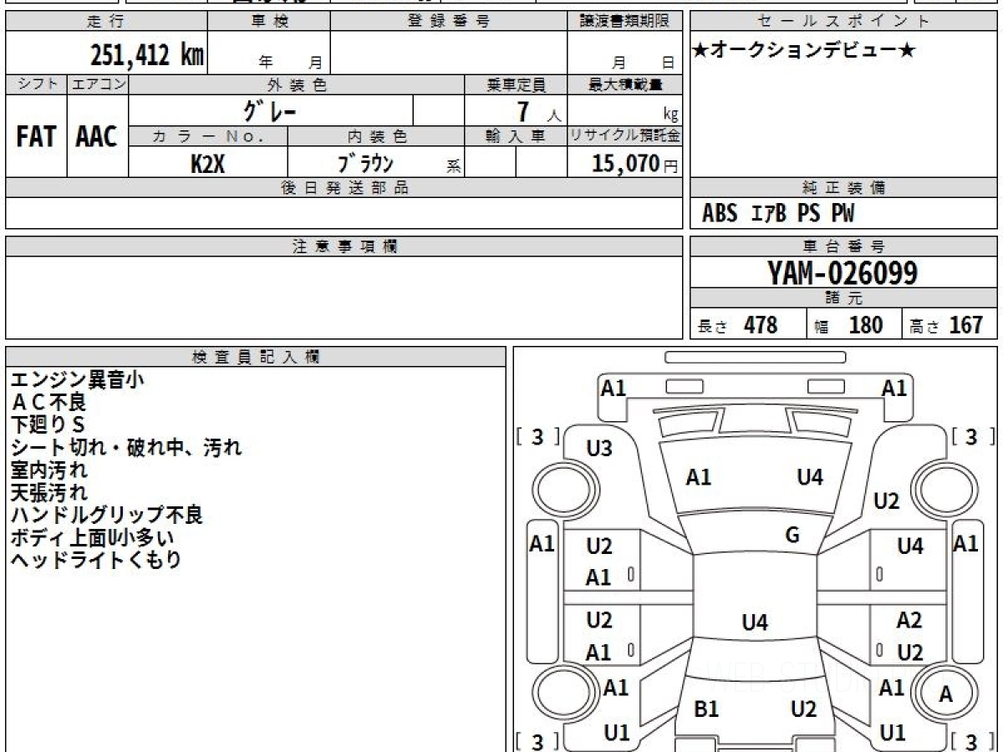1003x752 pixels.
Task: Click the 注意事項欄 header
Action: click(x=344, y=246)
